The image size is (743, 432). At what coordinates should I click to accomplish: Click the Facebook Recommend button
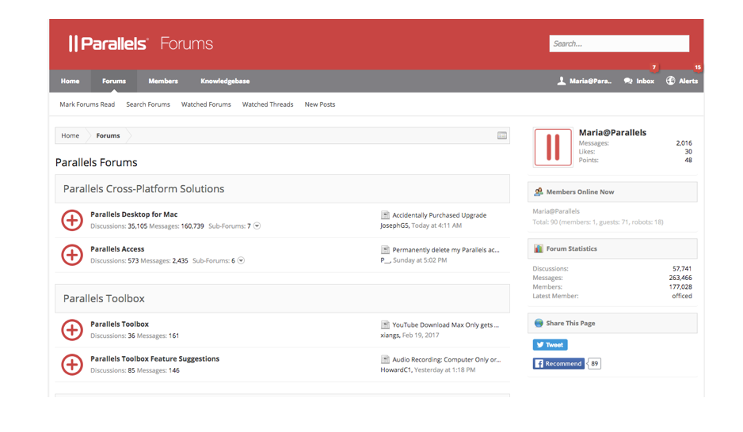pyautogui.click(x=558, y=364)
